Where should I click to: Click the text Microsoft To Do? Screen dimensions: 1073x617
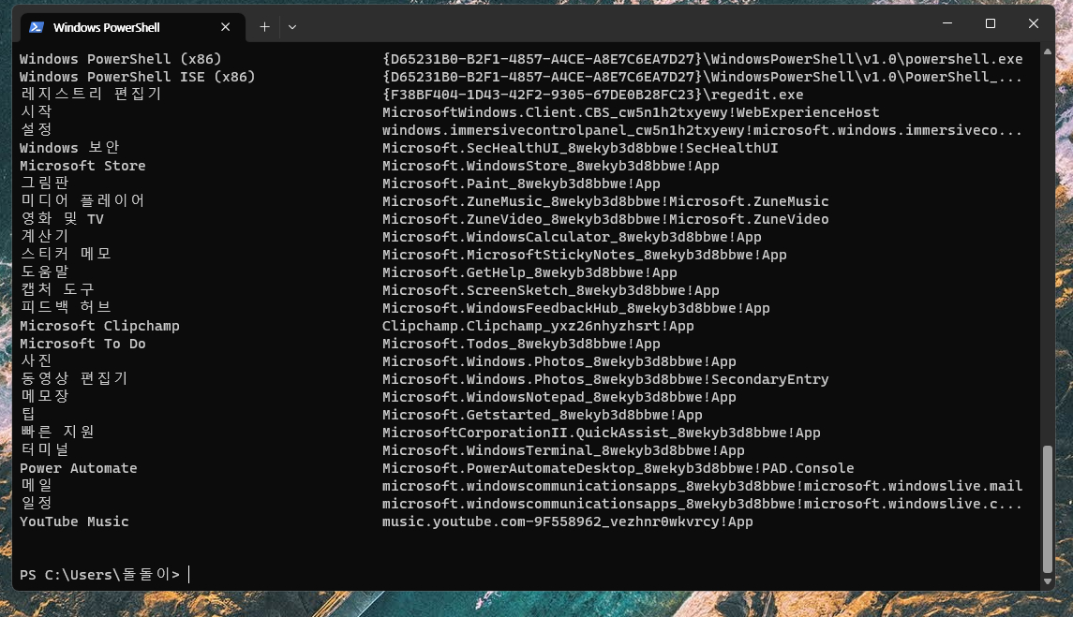[82, 344]
